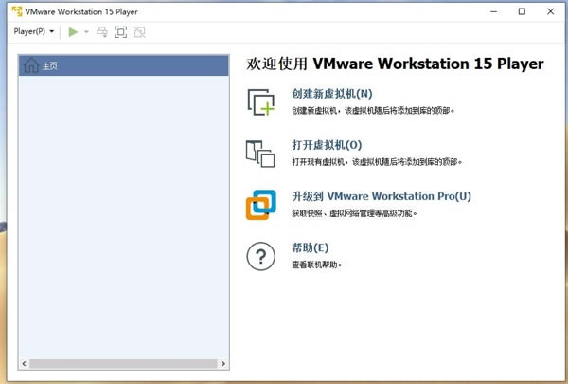568x384 pixels.
Task: Click the 打开虚拟机(O) link
Action: point(328,145)
